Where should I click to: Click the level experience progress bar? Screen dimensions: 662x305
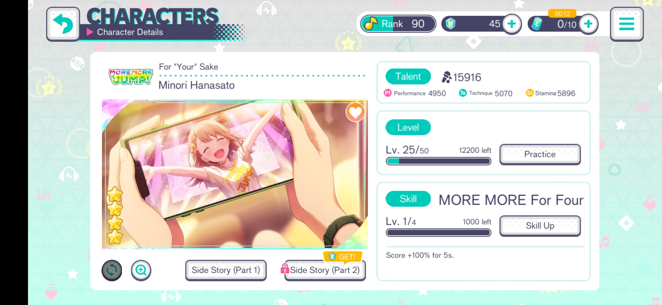(439, 161)
